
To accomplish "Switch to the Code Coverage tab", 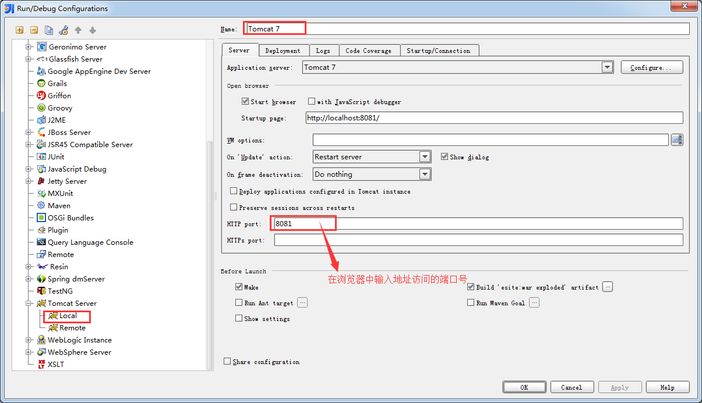I will tap(369, 51).
